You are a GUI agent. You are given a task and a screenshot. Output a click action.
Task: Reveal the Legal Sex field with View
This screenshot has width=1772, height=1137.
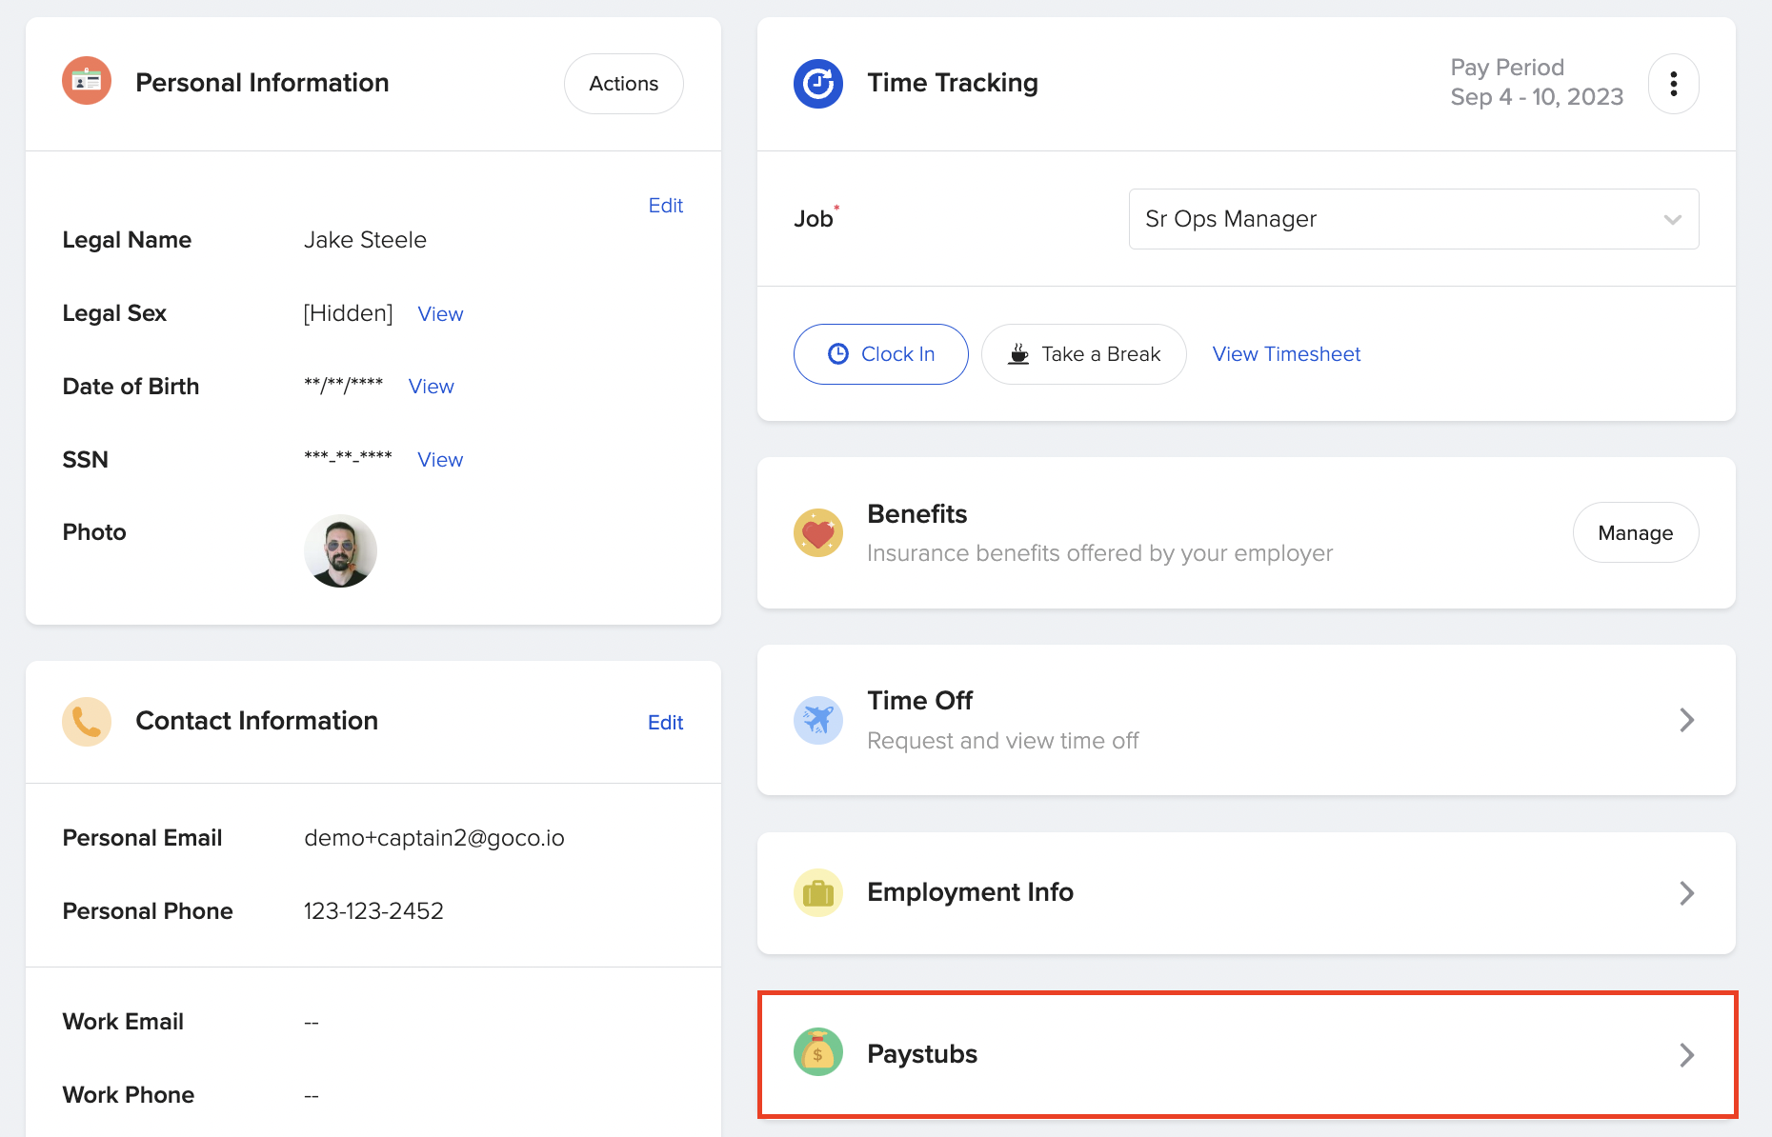coord(439,313)
